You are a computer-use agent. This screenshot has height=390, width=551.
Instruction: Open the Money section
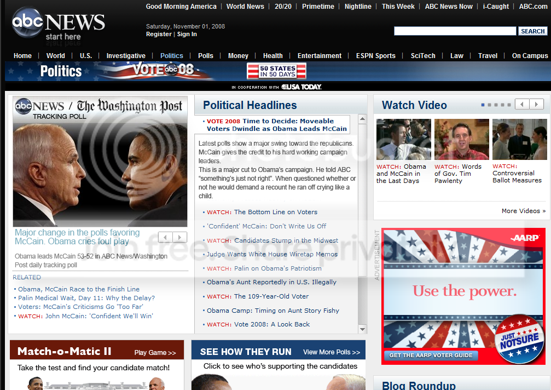pyautogui.click(x=238, y=55)
